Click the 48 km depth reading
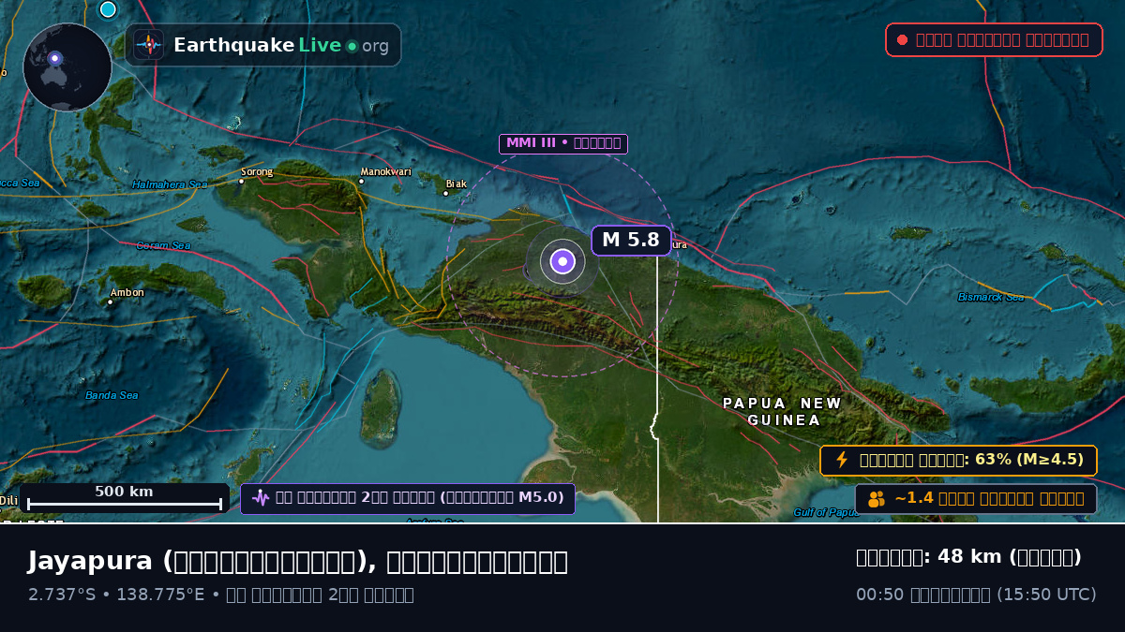The image size is (1125, 632). 968,557
